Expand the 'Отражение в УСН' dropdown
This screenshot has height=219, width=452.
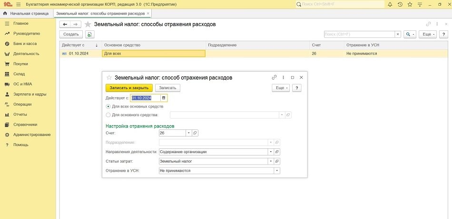pyautogui.click(x=277, y=170)
